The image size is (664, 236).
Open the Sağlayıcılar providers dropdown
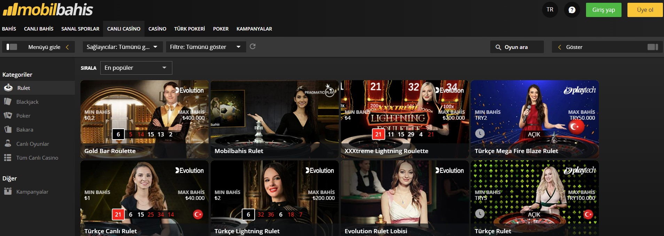coord(123,47)
